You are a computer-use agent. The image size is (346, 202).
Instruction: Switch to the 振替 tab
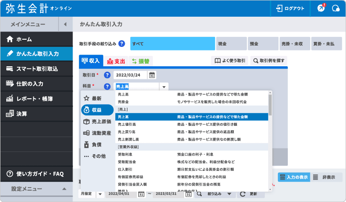[x=141, y=61]
